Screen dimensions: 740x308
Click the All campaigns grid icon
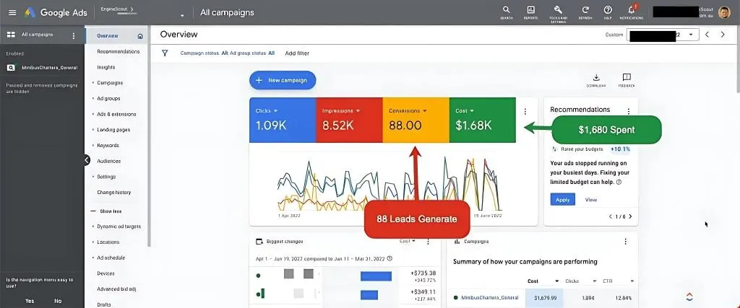tap(11, 35)
